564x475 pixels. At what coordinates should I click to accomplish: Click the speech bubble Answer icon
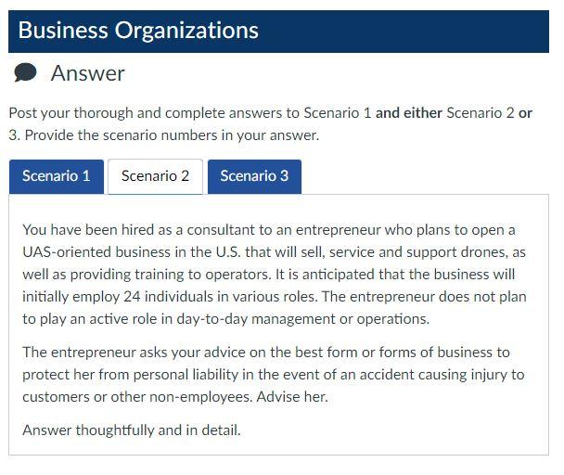tap(26, 73)
